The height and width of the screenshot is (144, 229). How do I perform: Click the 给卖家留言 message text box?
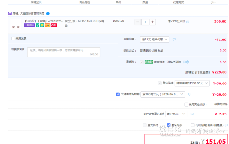tap(64, 52)
